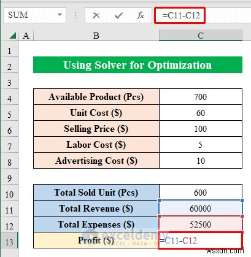Select the 'Unit Cost ($)' cell
Viewport: 251px width, 257px height.
click(x=96, y=113)
